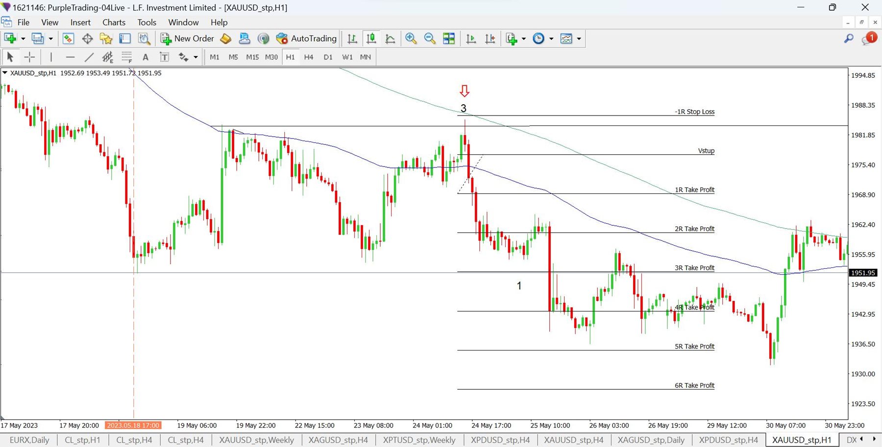Zoom out the chart
This screenshot has height=447, width=882.
430,39
